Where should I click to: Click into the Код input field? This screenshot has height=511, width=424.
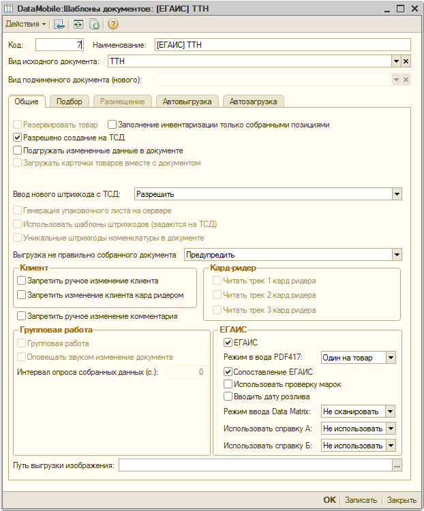coord(59,45)
